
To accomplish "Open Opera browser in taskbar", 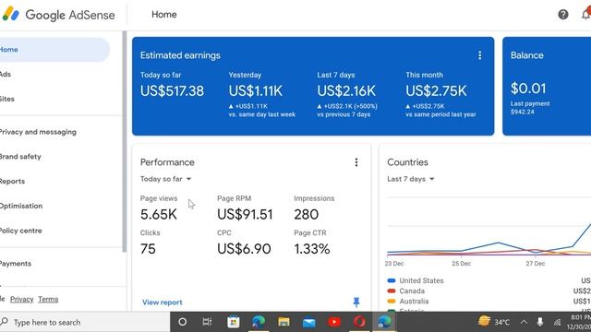I will click(359, 322).
